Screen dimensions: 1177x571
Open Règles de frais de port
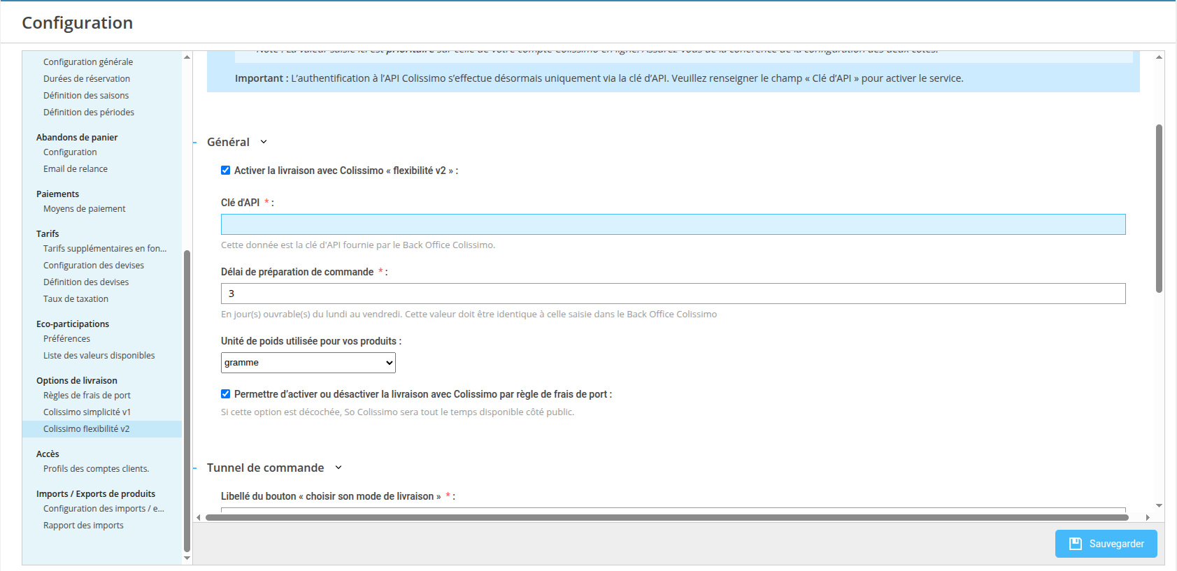87,396
